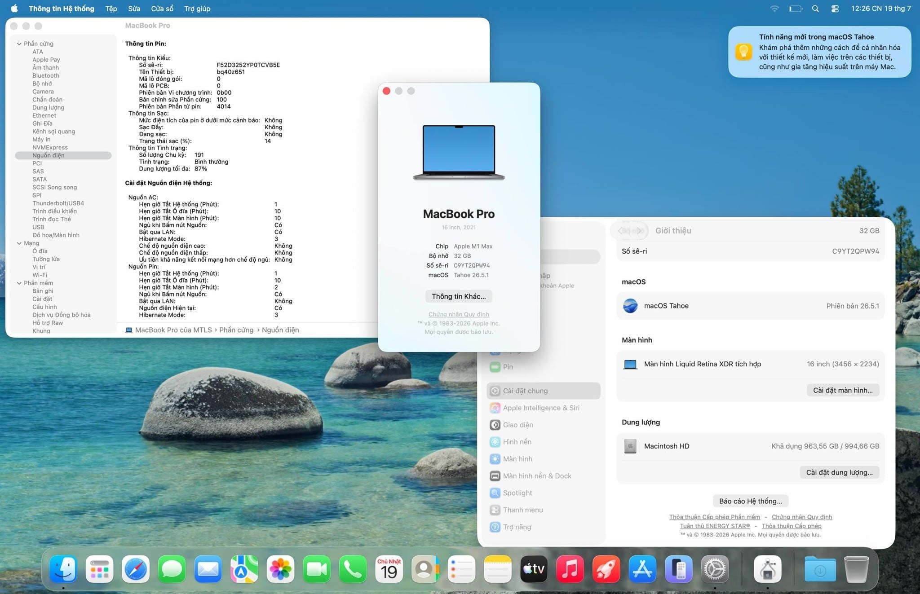Viewport: 920px width, 594px height.
Task: Click the Cài đặt màn hình... button
Action: 843,390
